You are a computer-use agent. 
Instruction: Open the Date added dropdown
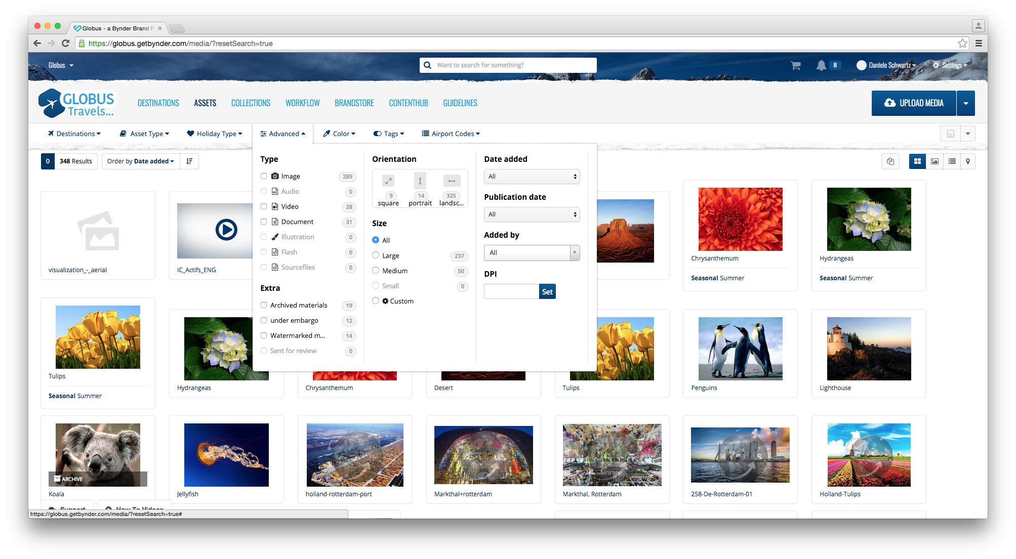pos(532,177)
